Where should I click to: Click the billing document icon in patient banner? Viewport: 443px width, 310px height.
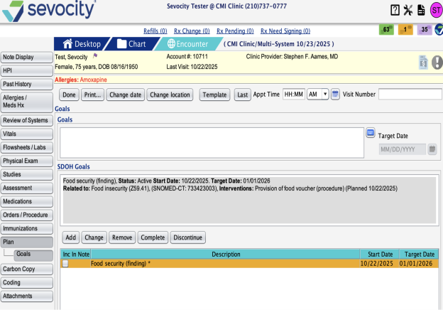click(x=423, y=63)
